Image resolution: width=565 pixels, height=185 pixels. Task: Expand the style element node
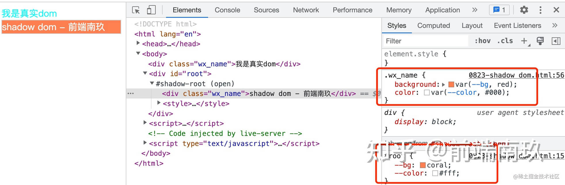point(159,103)
